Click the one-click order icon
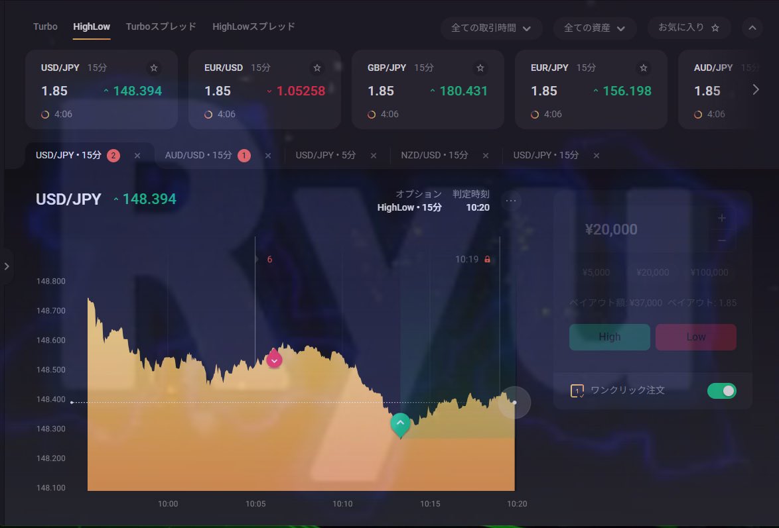This screenshot has height=528, width=779. click(x=577, y=391)
